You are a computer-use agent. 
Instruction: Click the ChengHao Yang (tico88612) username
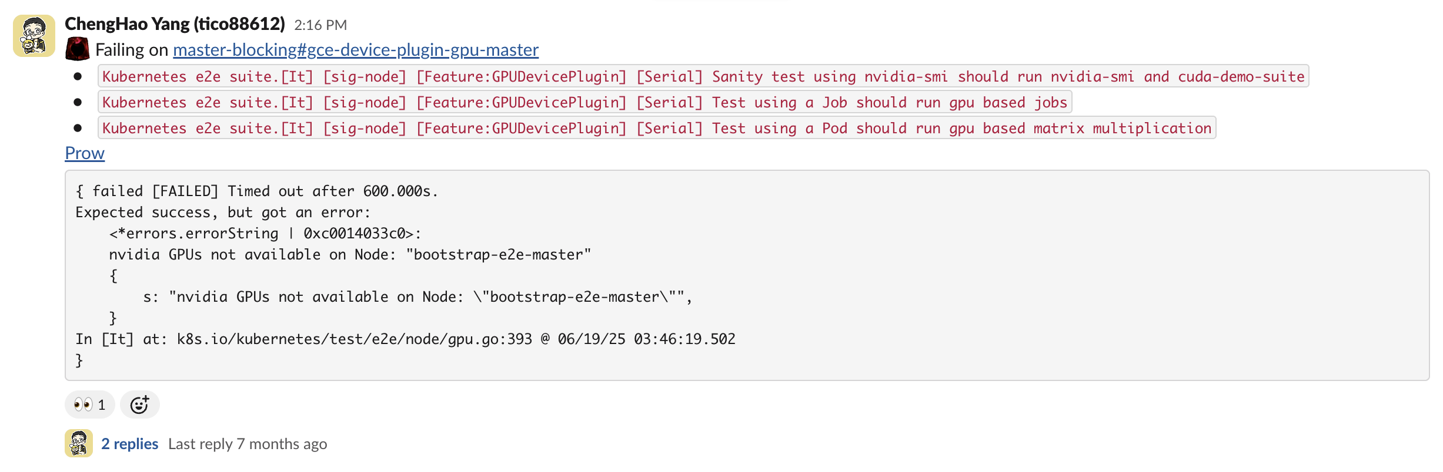point(175,24)
